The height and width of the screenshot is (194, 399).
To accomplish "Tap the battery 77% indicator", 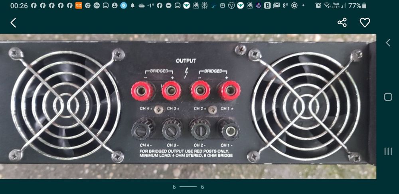I will click(357, 6).
